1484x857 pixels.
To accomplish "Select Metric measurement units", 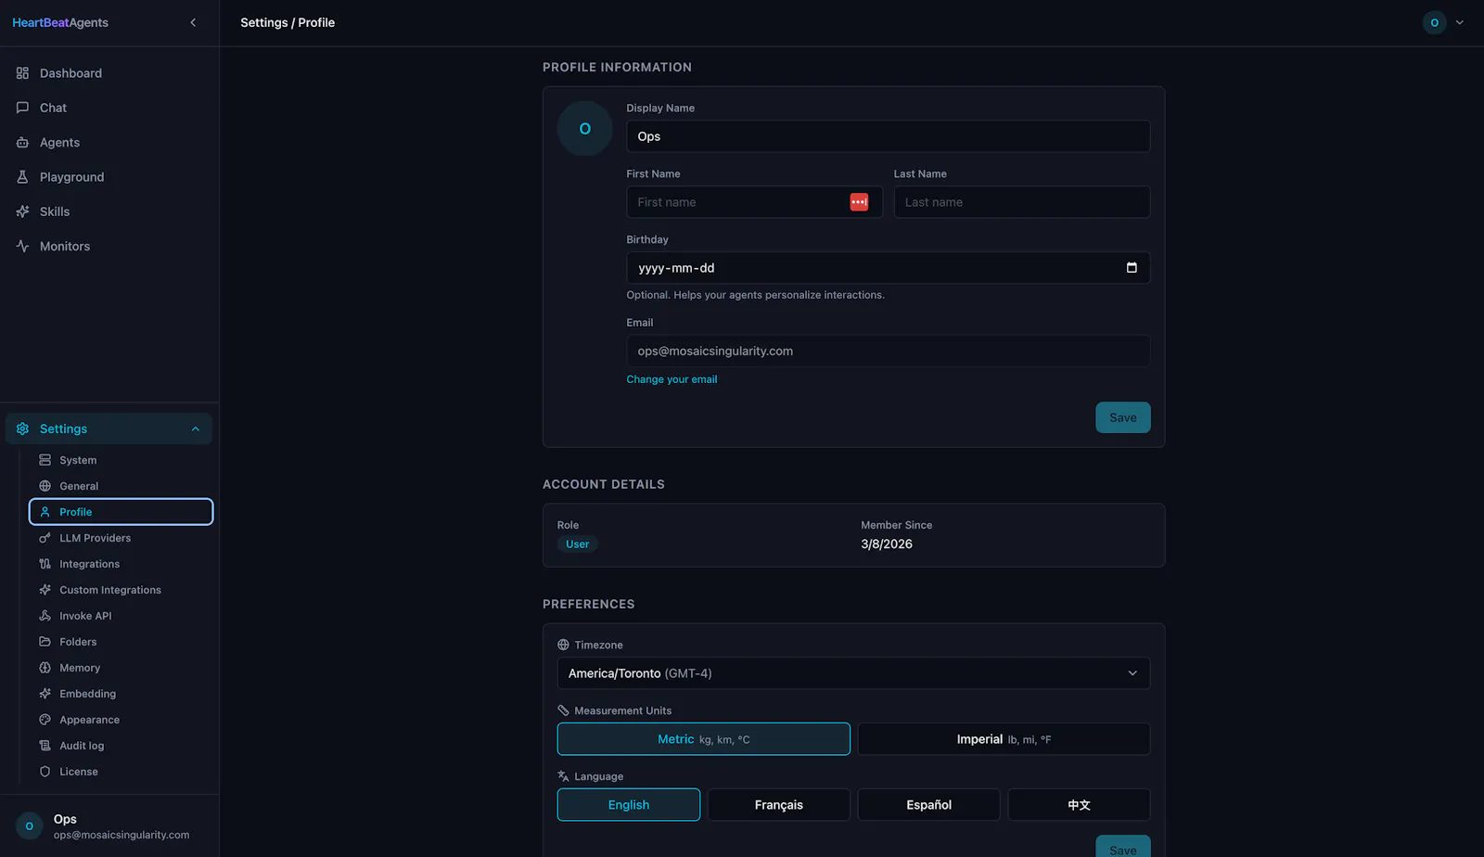I will click(x=704, y=739).
